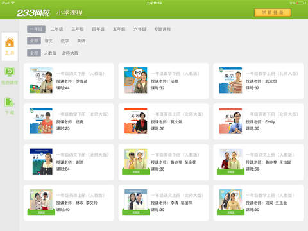
Task: Select the 三年级 grade filter
Action: (x=78, y=29)
